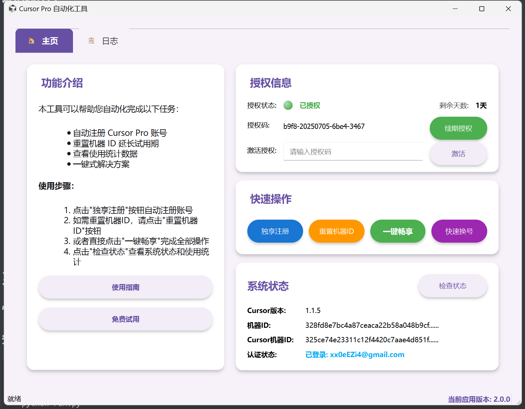
Task: Click the logged-in email xx0eEZi4@gmail.com
Action: coord(367,354)
